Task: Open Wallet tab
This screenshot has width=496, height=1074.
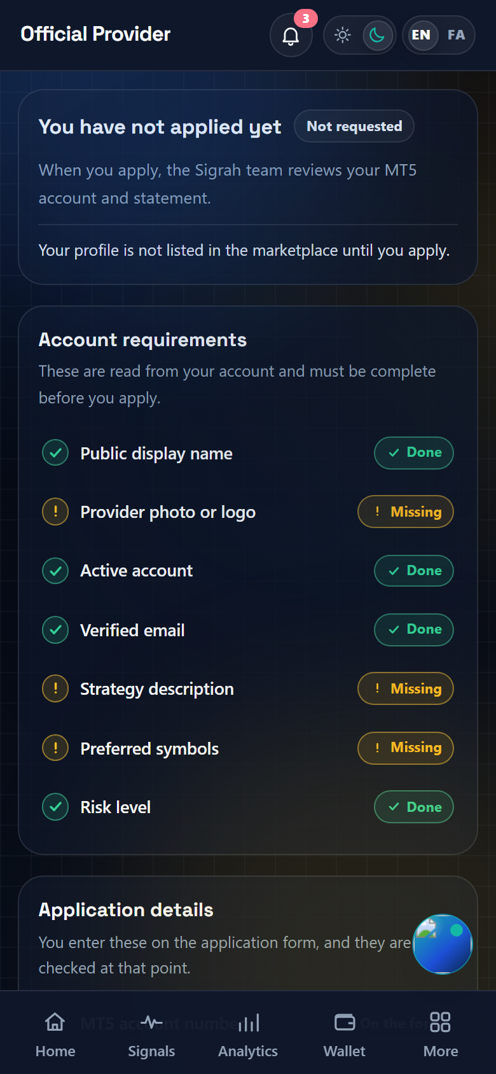Action: pyautogui.click(x=345, y=1035)
